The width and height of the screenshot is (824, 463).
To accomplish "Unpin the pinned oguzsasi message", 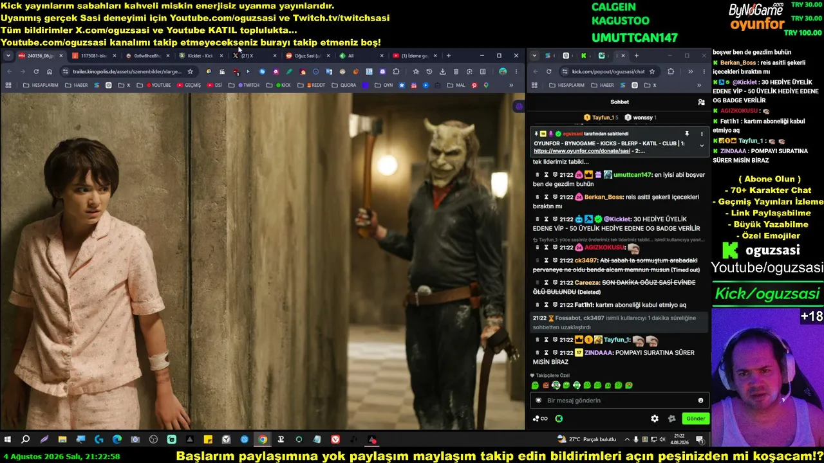I will [x=687, y=134].
